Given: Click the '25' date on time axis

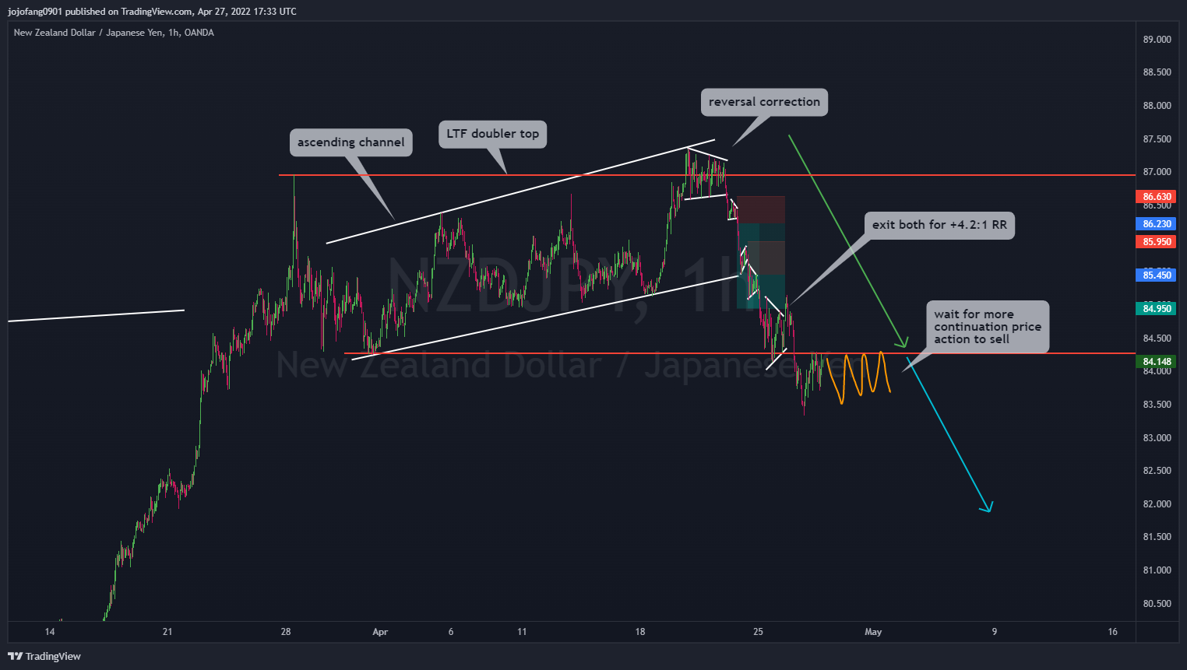Looking at the screenshot, I should click(758, 632).
